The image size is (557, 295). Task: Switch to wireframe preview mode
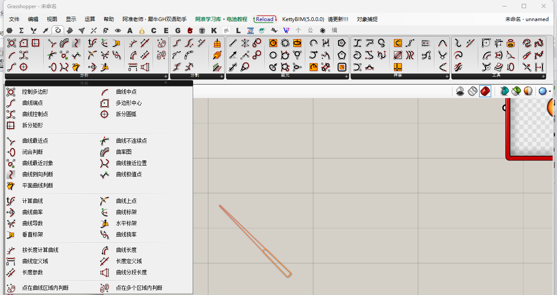tap(472, 91)
